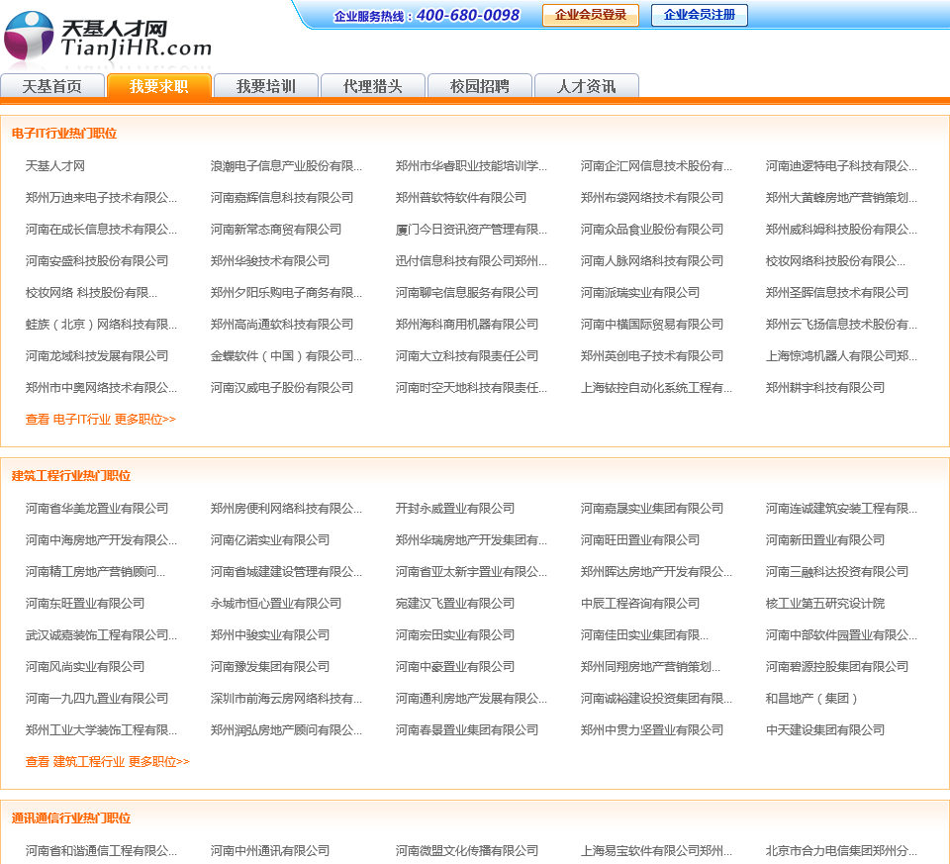Open 河南新常态商贸有限公司

coord(276,229)
